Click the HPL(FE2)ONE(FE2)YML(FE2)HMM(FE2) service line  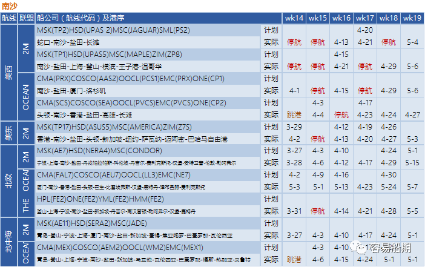(x=100, y=199)
